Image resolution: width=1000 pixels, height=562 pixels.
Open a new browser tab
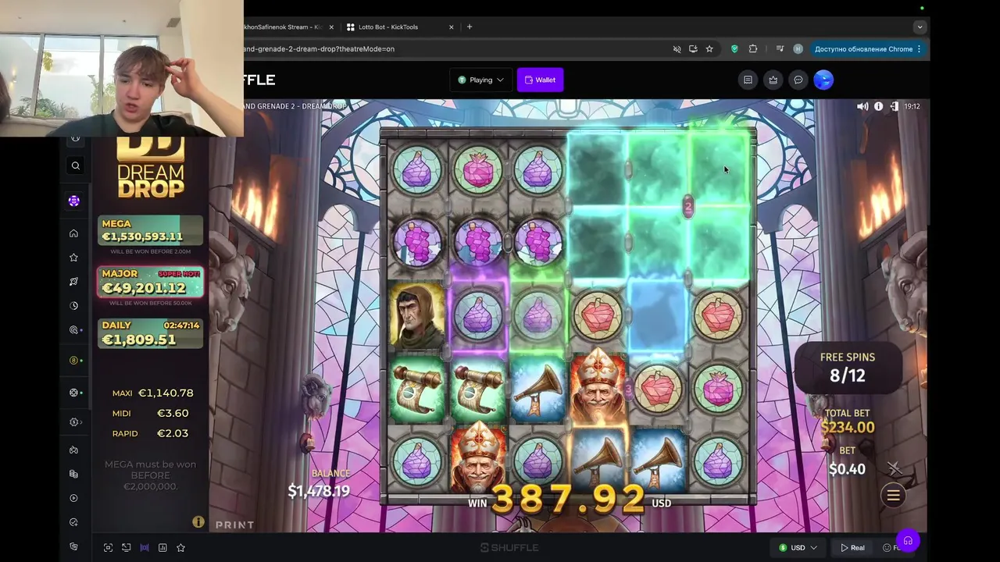click(x=470, y=27)
